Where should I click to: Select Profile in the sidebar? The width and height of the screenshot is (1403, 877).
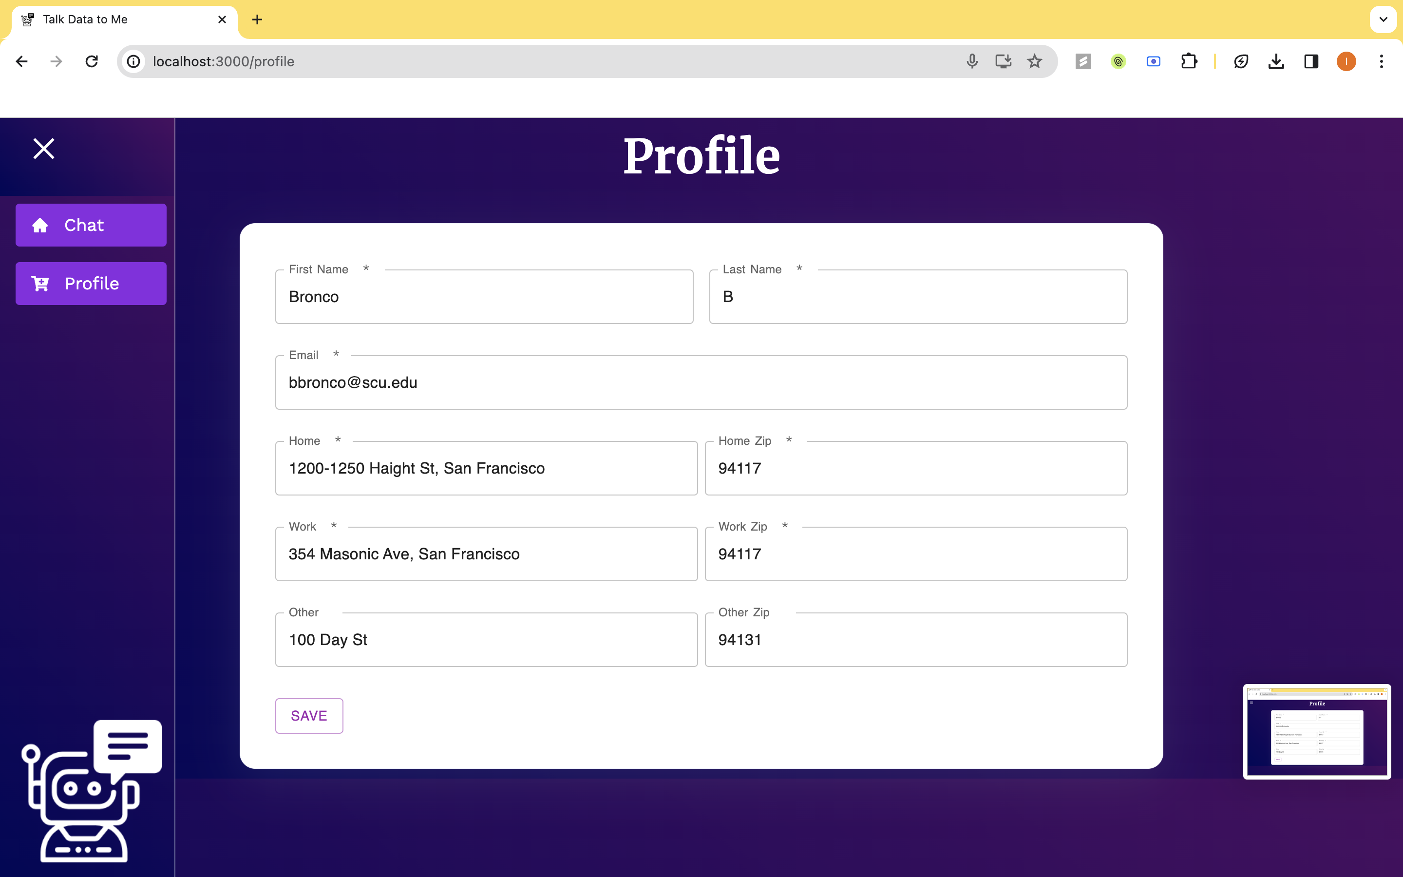91,284
